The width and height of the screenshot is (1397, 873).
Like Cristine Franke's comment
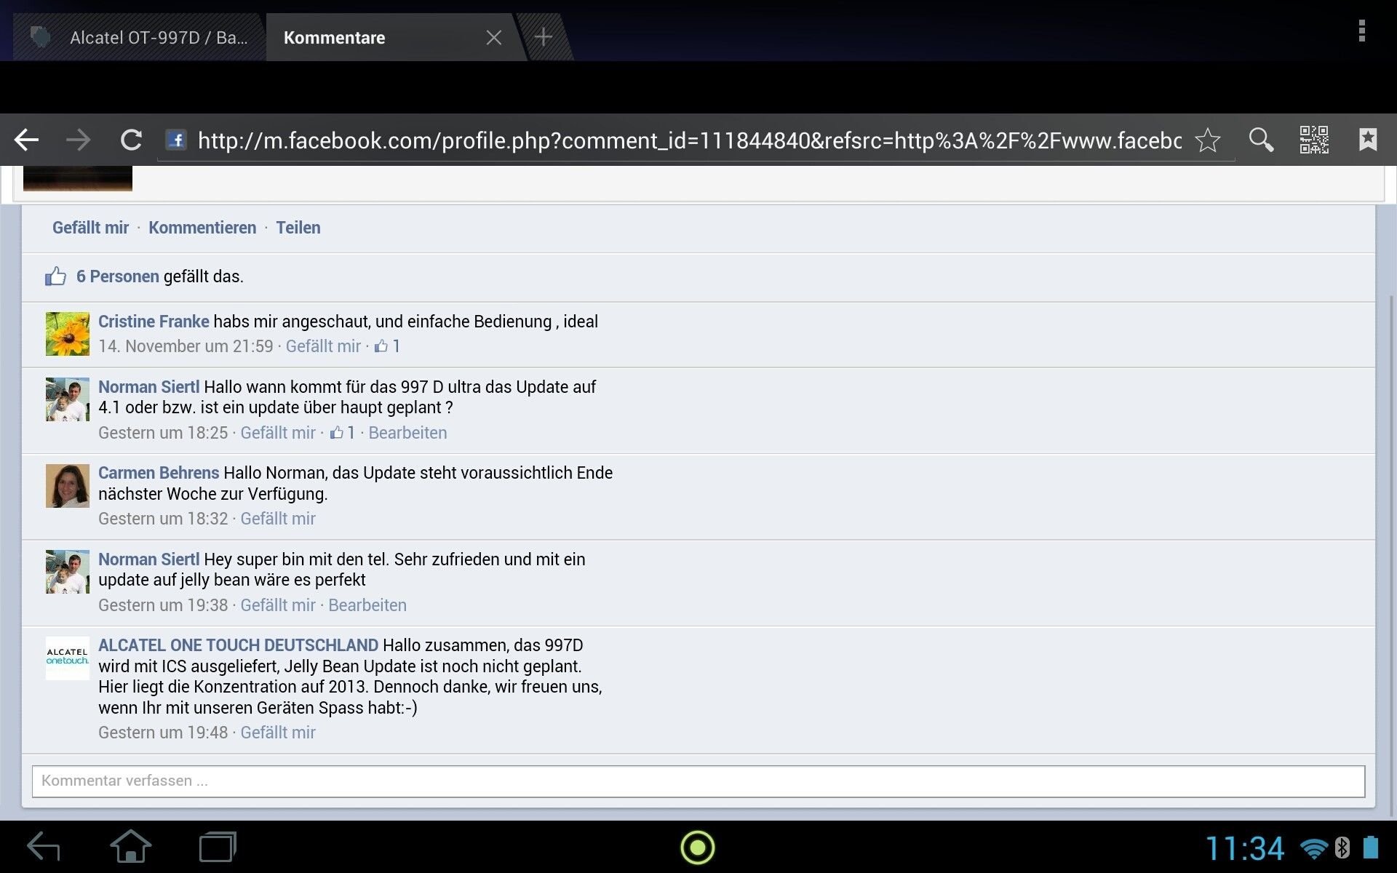(x=323, y=346)
